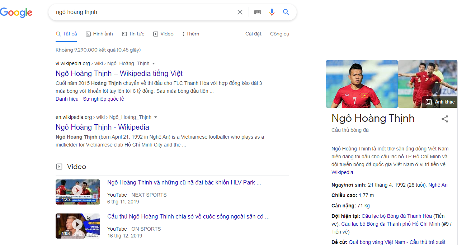Switch to the Hình ảnh tab
466x245 pixels.
click(x=99, y=34)
